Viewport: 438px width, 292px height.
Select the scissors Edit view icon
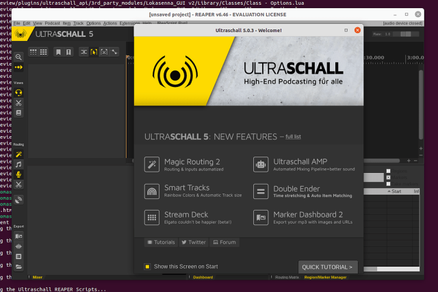tap(18, 103)
